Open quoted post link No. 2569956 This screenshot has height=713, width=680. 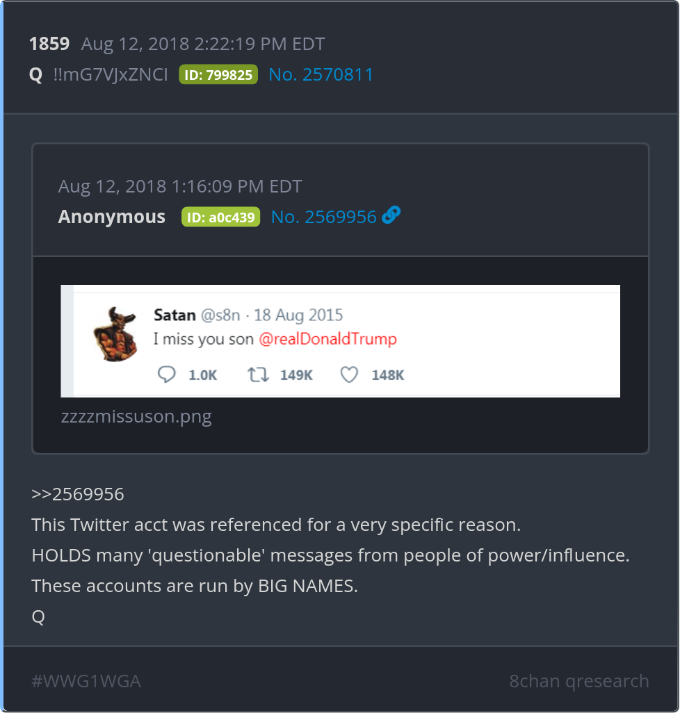[x=324, y=217]
